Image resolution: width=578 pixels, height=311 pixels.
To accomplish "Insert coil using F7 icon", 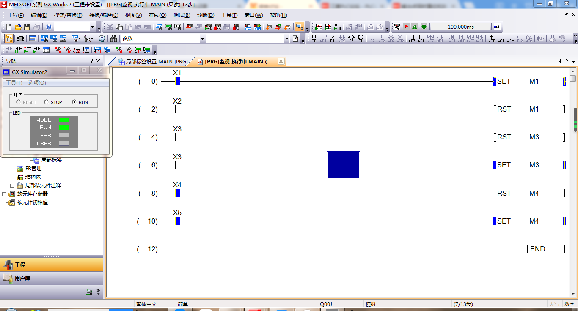I will [351, 39].
